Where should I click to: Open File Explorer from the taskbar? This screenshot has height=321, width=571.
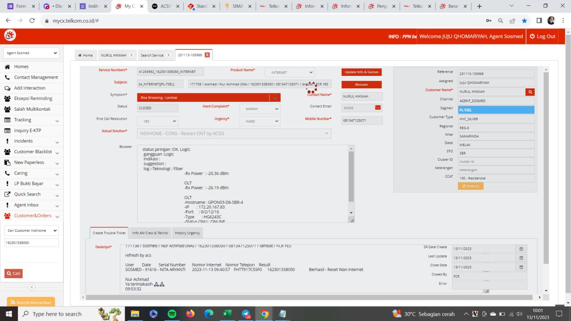click(135, 314)
